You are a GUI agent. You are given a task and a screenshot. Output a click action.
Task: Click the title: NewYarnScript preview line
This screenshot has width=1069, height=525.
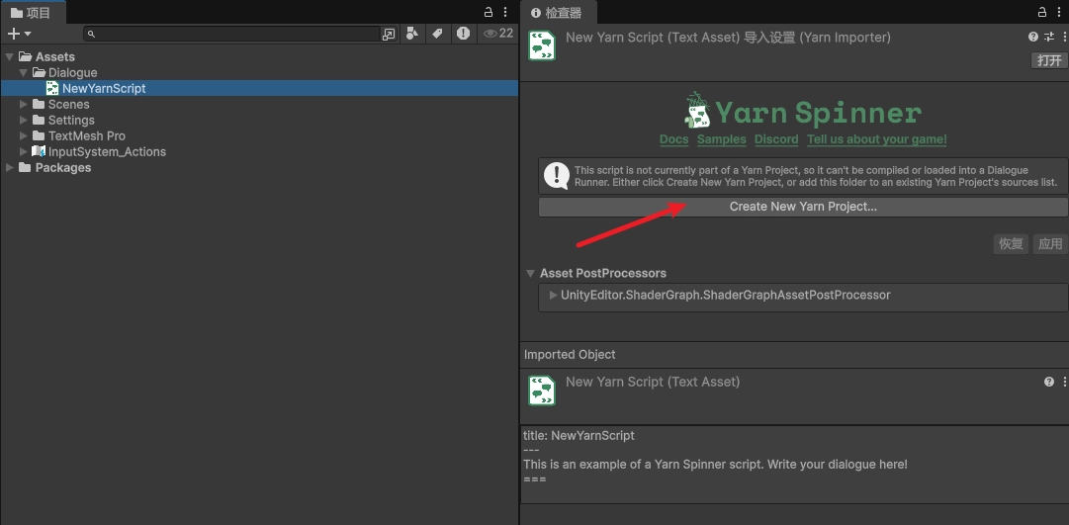coord(579,435)
